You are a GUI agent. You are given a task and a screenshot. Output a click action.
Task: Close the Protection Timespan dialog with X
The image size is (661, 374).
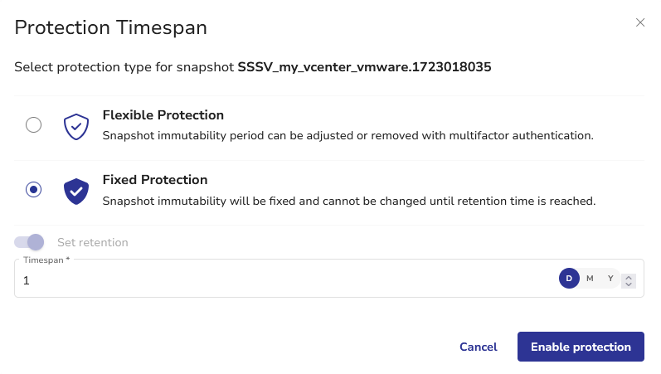tap(640, 22)
